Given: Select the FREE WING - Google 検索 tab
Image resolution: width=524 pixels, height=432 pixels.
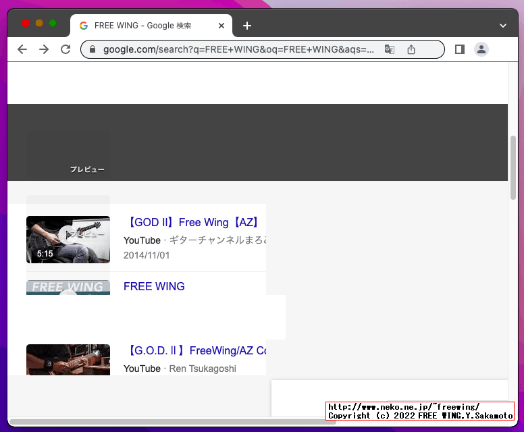Looking at the screenshot, I should pos(151,26).
